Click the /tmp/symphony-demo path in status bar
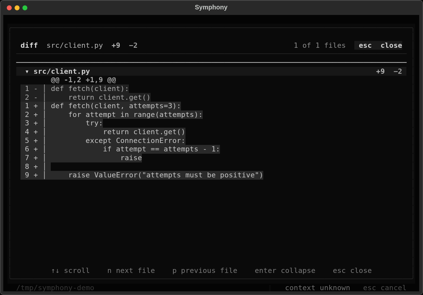The image size is (423, 295). [x=55, y=288]
